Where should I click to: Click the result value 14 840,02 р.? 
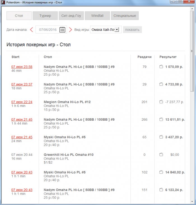(x=175, y=172)
